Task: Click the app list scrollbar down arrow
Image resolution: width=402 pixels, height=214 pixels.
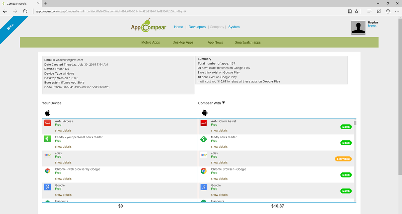Action: (355, 201)
